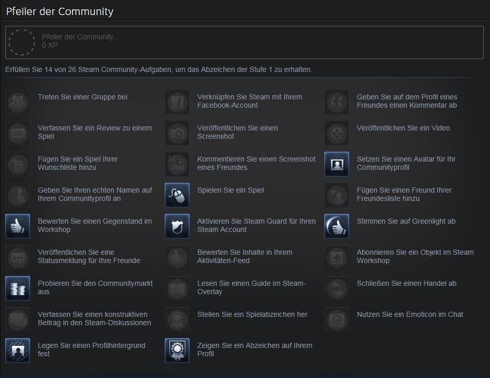Click the trade arrows icon
Viewport: 490px width, 378px height.
[x=337, y=288]
